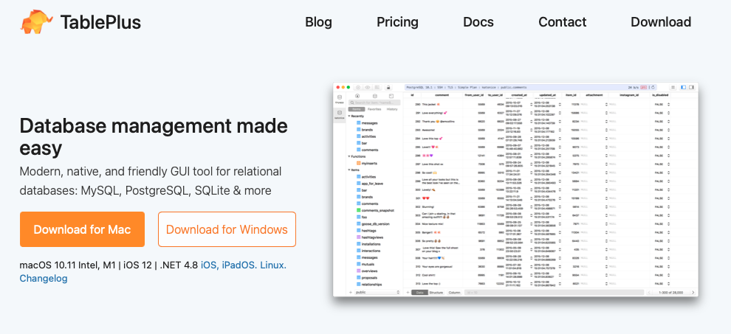
Task: Select the hashtagviews view in screenshot
Action: [369, 237]
